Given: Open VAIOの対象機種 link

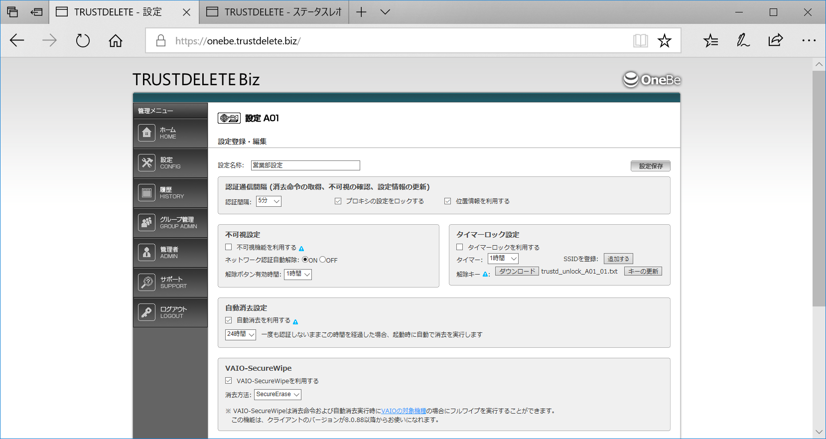Looking at the screenshot, I should click(404, 411).
